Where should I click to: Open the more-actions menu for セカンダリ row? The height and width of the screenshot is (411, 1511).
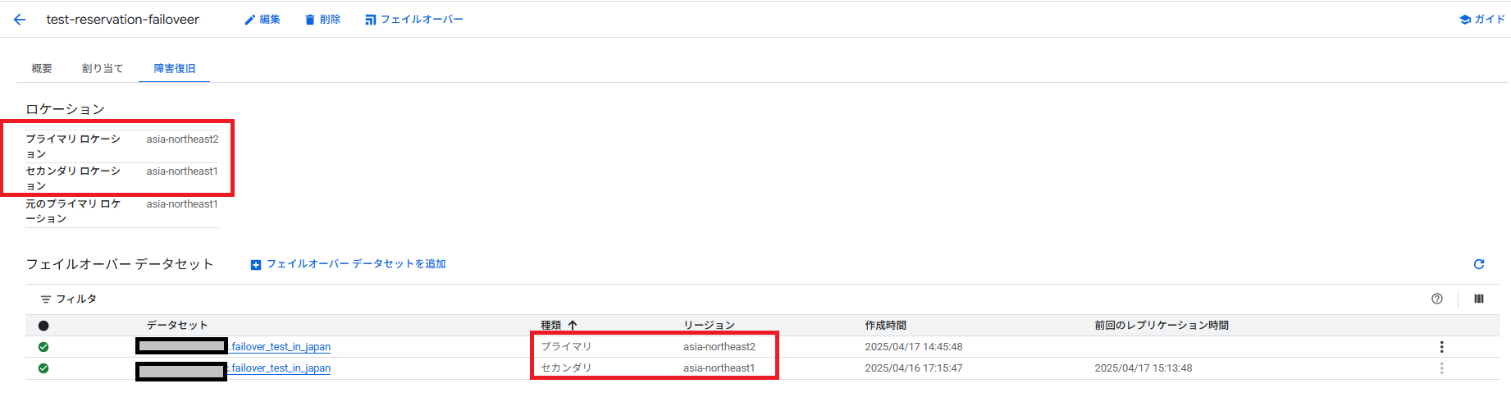coord(1441,368)
